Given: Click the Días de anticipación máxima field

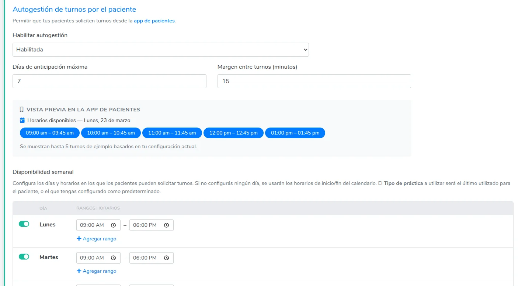Looking at the screenshot, I should point(109,81).
